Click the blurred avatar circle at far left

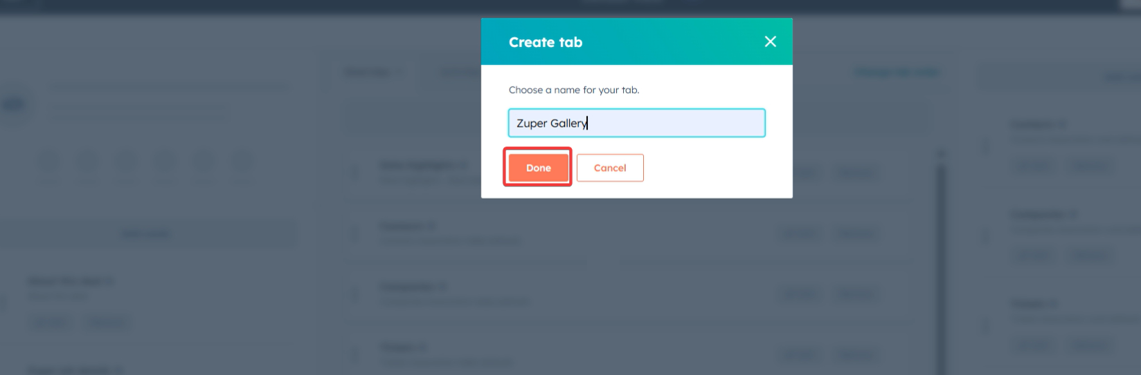point(14,104)
